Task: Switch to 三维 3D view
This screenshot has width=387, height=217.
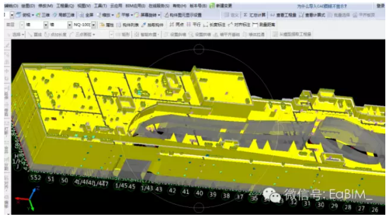Action: pyautogui.click(x=43, y=15)
